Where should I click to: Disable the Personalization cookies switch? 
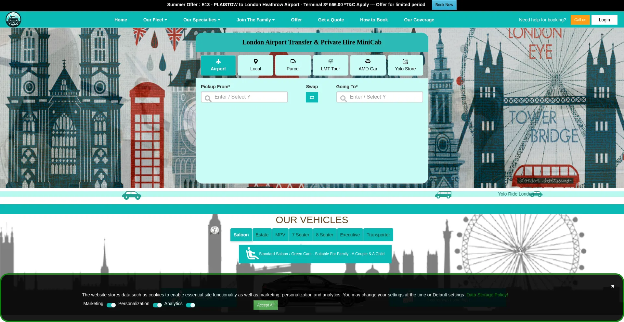pos(157,305)
